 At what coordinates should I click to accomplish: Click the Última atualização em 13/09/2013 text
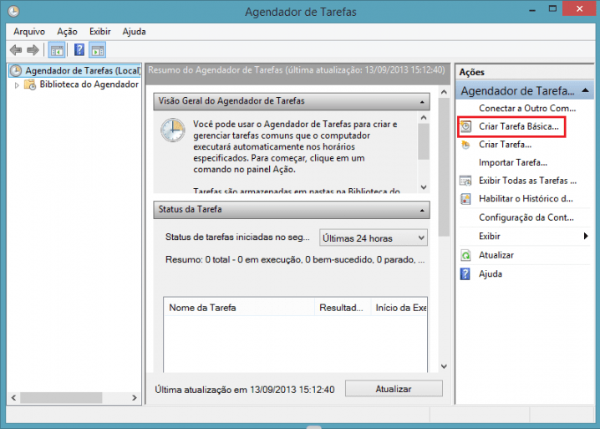click(x=245, y=390)
